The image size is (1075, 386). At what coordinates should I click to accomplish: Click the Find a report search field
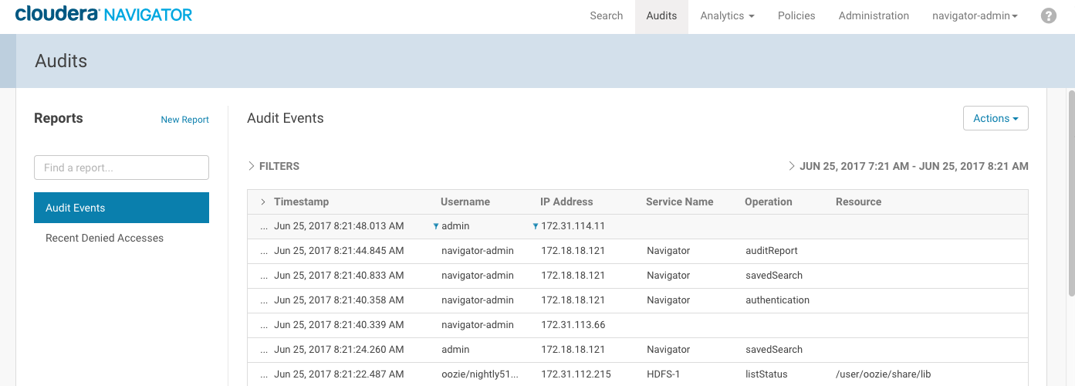[x=121, y=168]
